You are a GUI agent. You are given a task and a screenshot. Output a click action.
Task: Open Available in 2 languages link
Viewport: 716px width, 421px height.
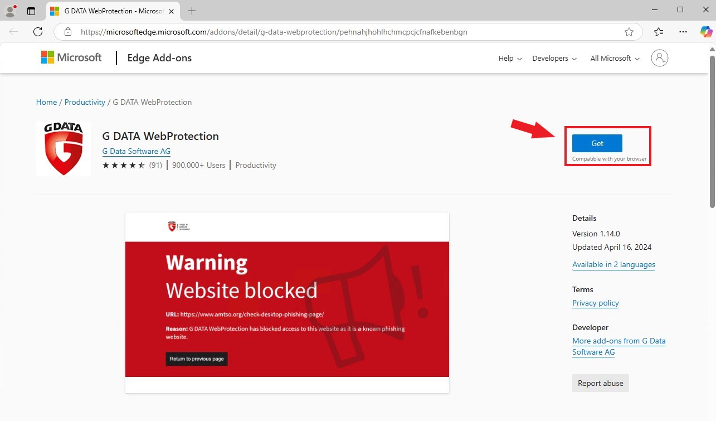tap(613, 264)
